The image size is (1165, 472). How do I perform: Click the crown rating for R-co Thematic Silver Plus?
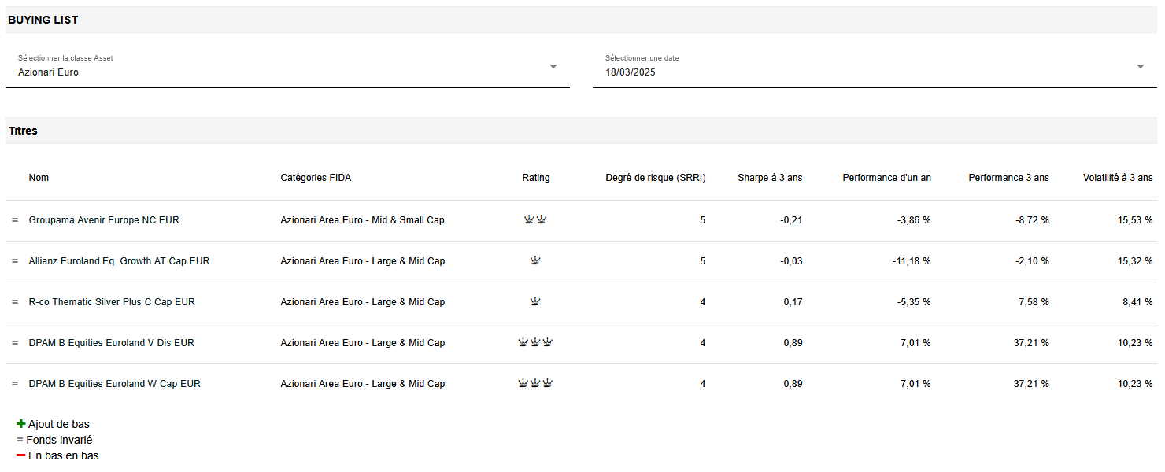535,302
